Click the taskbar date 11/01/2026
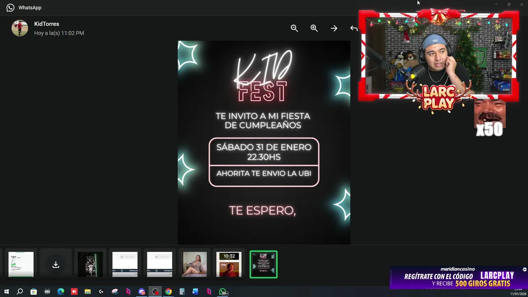Image resolution: width=528 pixels, height=297 pixels. coord(519,294)
